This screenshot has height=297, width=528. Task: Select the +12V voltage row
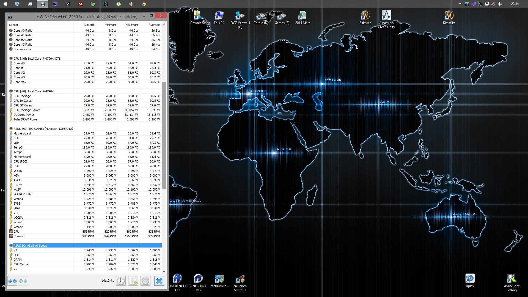pyautogui.click(x=85, y=189)
